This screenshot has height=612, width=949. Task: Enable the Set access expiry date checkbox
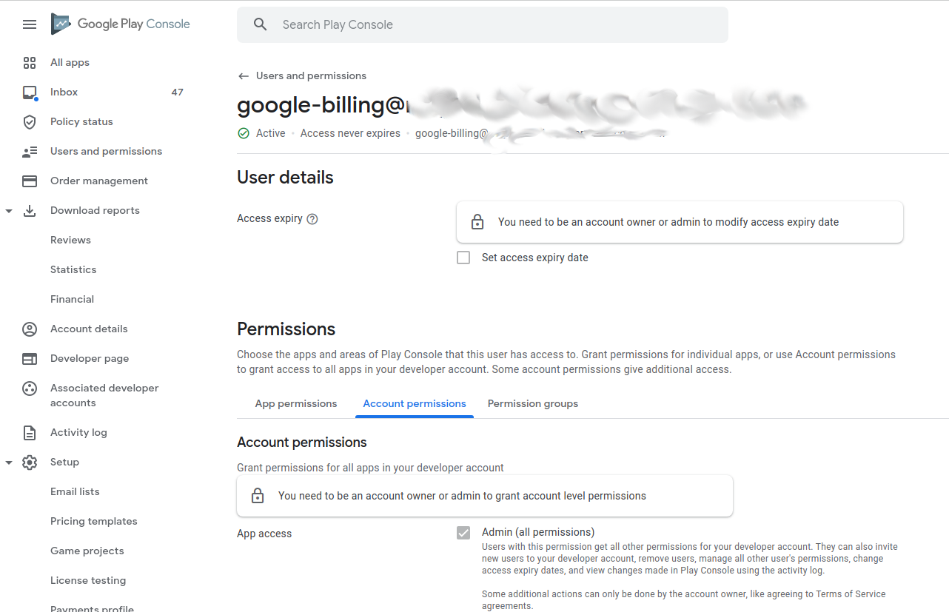pyautogui.click(x=463, y=258)
